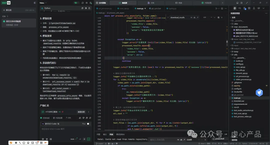Copy the chat response icon

87,118
